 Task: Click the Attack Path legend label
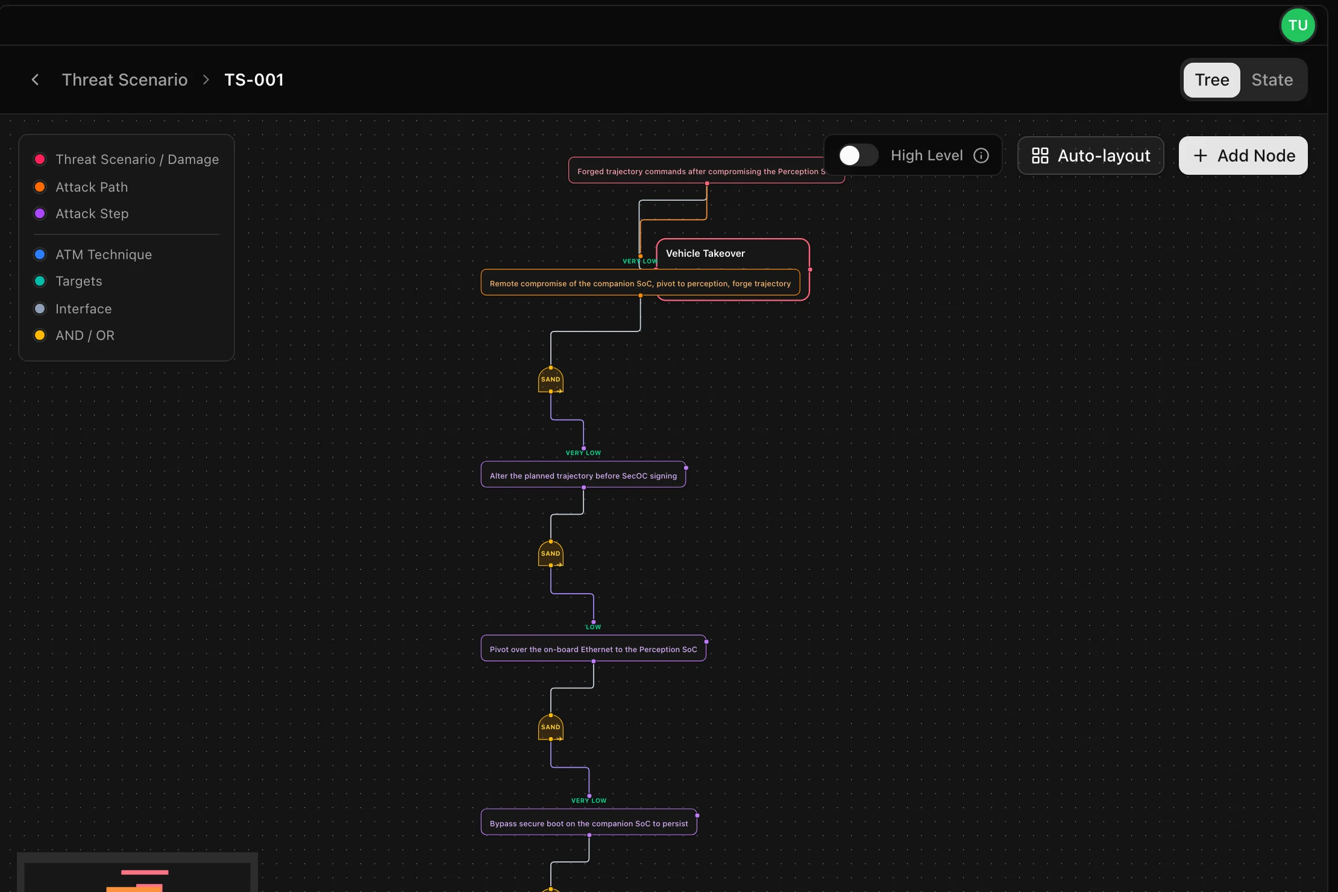point(92,187)
